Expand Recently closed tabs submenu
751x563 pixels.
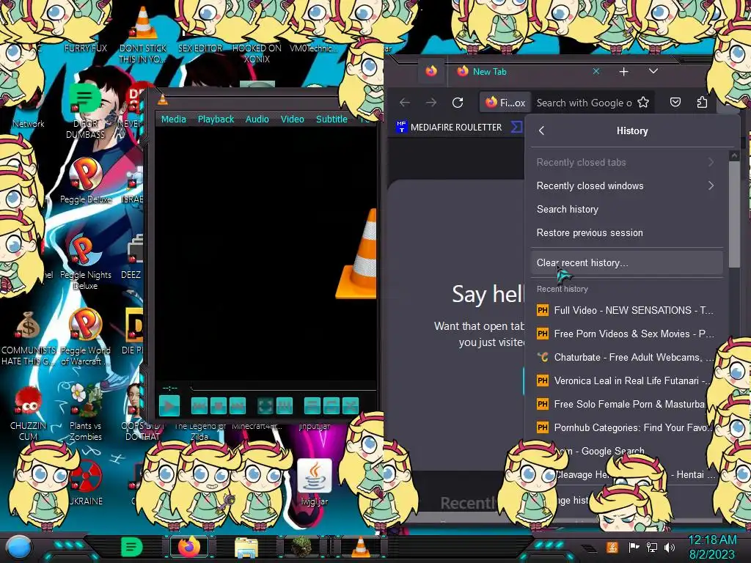click(626, 162)
